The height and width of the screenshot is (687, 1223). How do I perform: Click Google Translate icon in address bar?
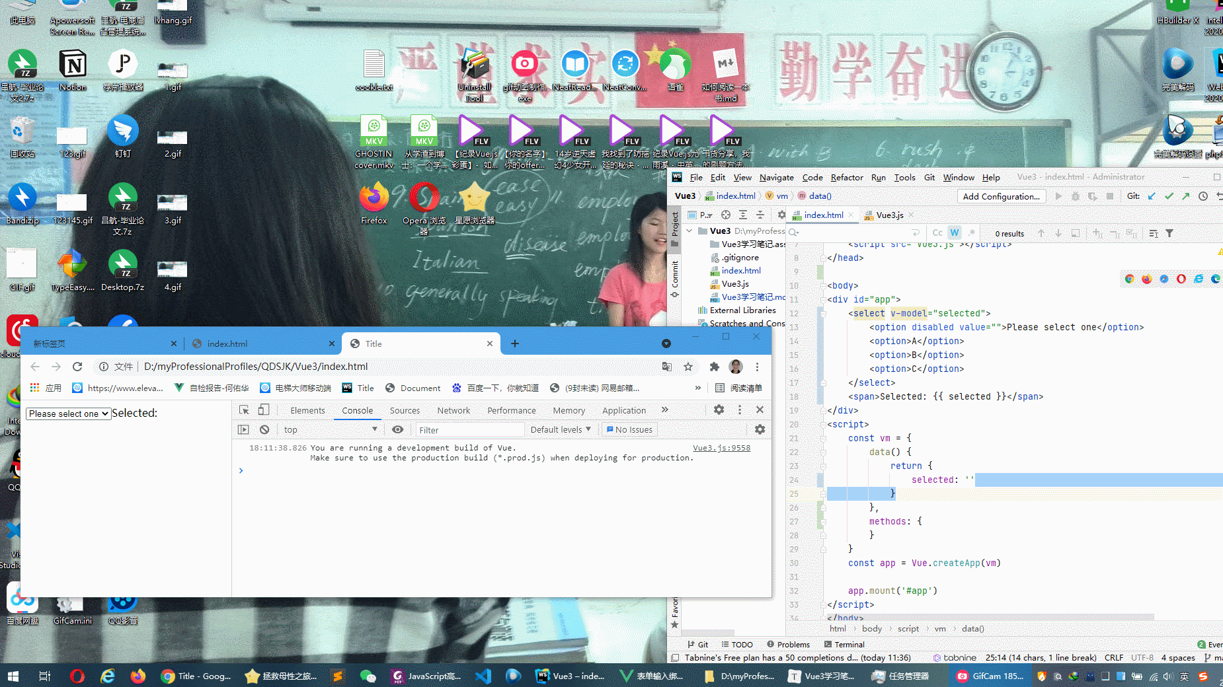click(667, 367)
